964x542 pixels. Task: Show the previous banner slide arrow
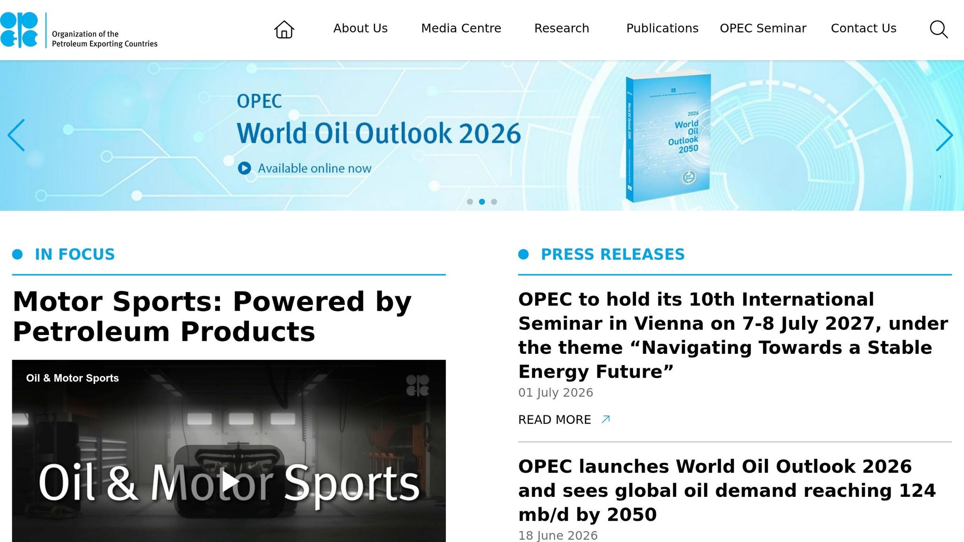click(16, 135)
